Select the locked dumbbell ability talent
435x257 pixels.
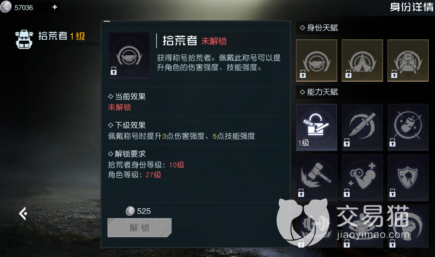tap(316, 226)
